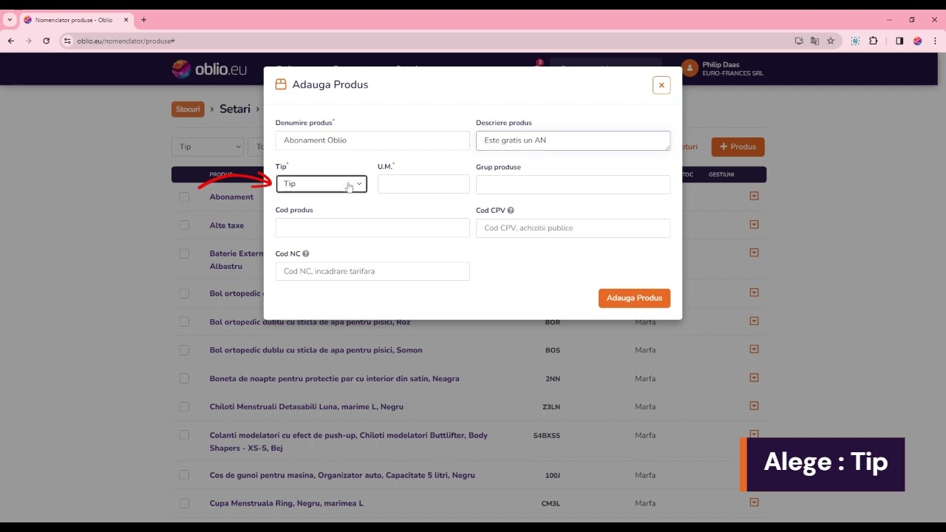Click the site information icon in address bar
Viewport: 946px width, 532px height.
tap(67, 41)
